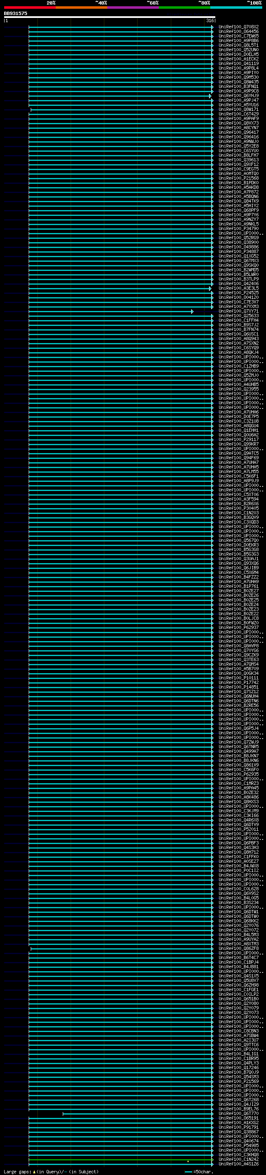Screen dimensions: 266x1175
Task: Click the yellow large-gap marker in the legend
Action: click(34, 1171)
